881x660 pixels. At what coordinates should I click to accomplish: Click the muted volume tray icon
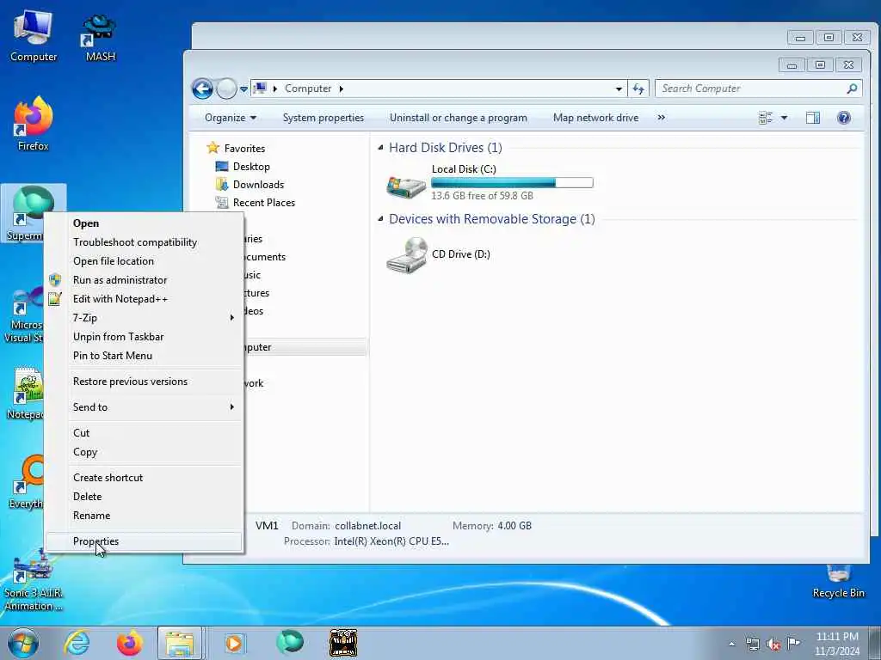[773, 645]
